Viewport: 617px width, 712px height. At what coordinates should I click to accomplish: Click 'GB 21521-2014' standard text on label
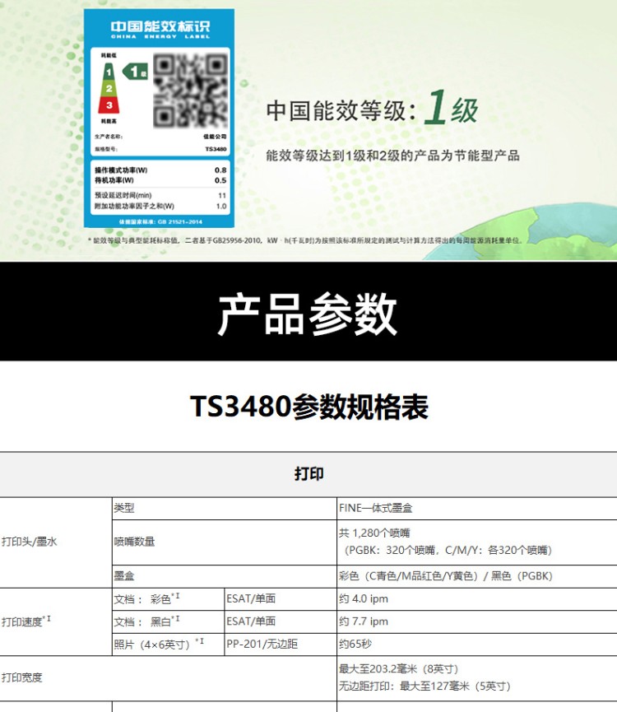tap(180, 222)
